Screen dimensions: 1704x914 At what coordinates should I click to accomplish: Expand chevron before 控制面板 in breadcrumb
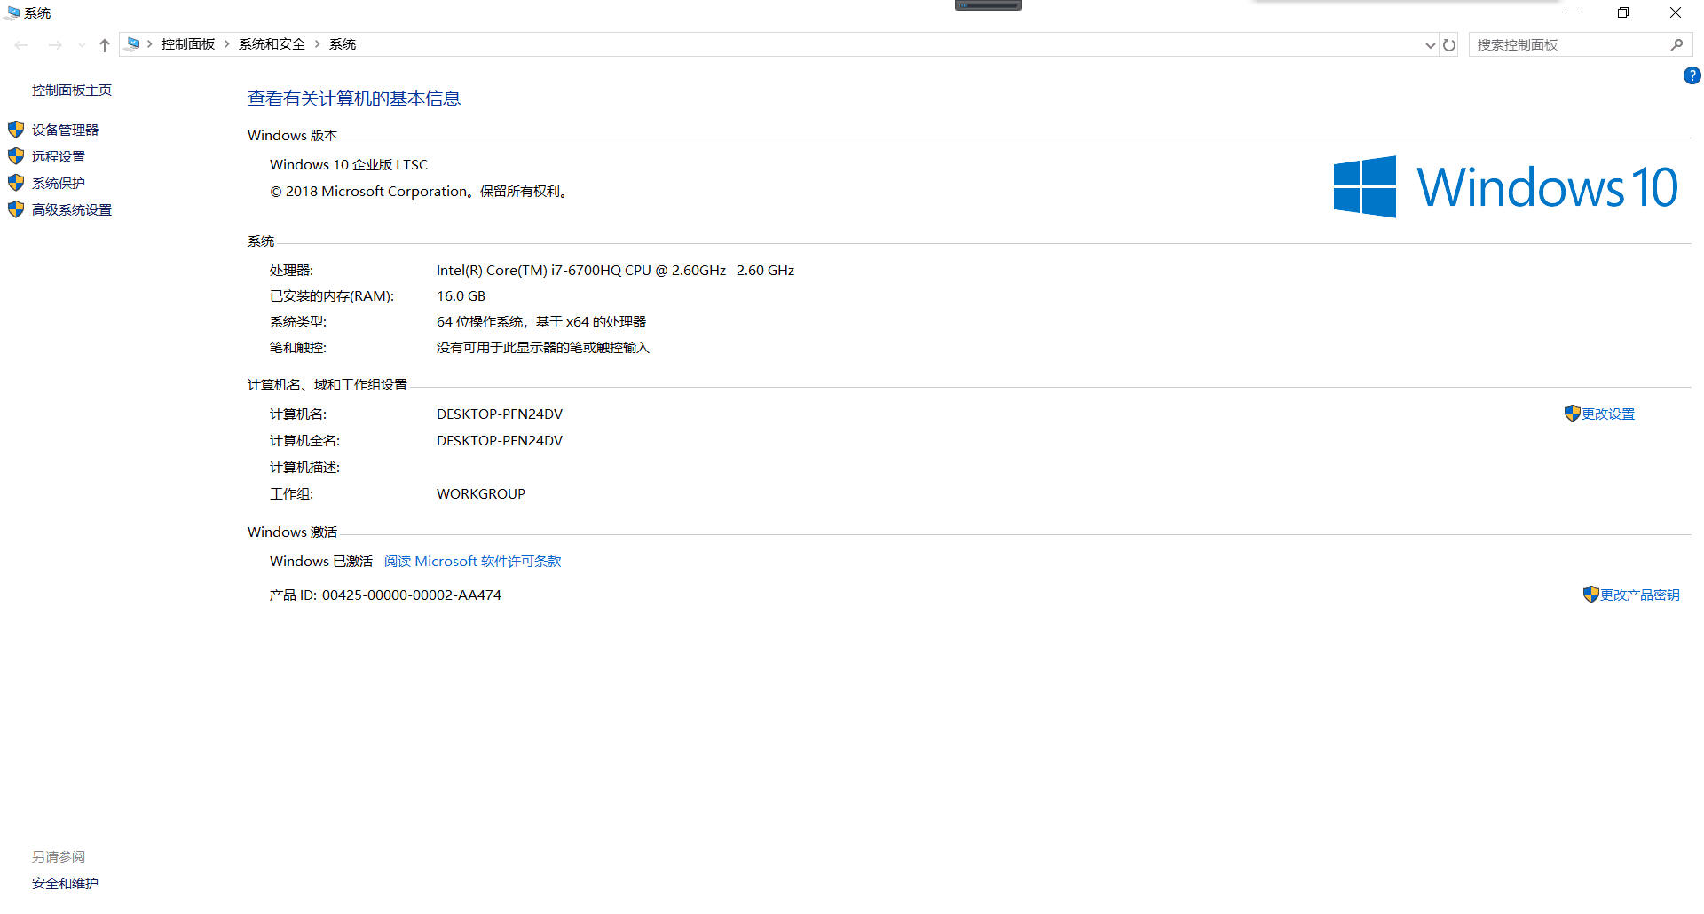click(150, 44)
